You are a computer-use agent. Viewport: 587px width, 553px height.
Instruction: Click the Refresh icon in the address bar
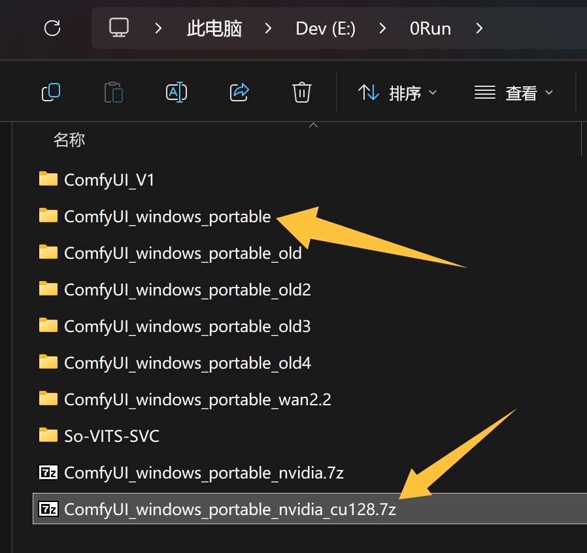pos(52,28)
